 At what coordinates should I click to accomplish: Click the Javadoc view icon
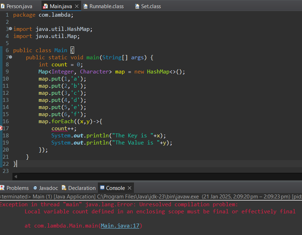(x=35, y=188)
